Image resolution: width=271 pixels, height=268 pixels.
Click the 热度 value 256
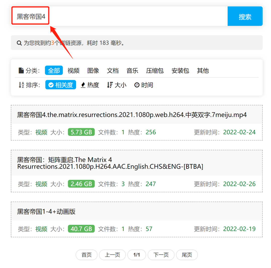(151, 132)
